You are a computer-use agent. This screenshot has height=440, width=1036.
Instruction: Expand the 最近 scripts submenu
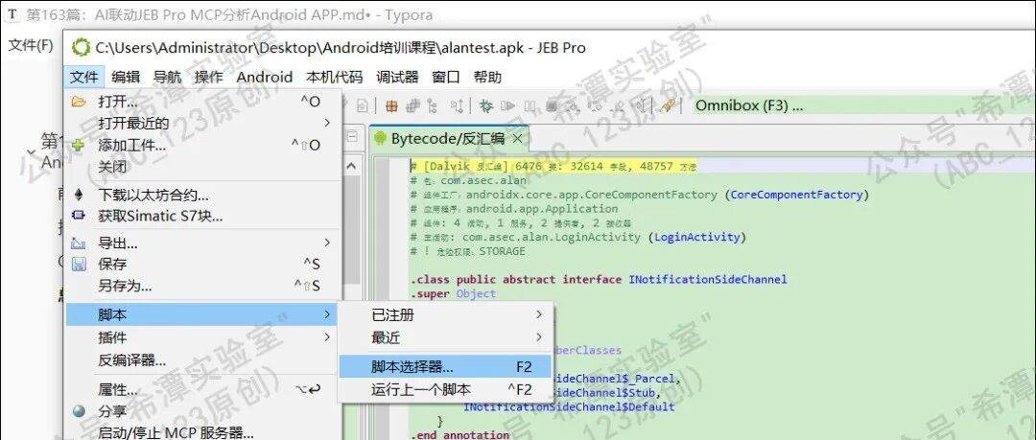446,337
